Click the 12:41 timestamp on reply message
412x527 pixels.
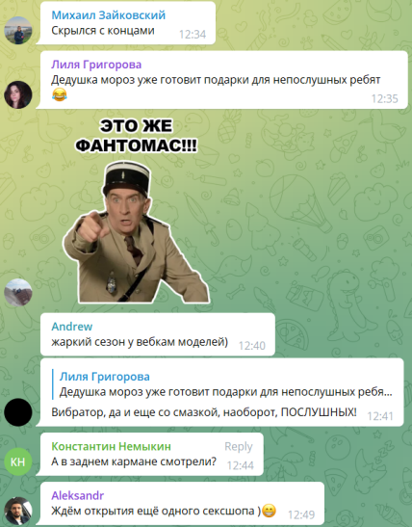click(380, 416)
